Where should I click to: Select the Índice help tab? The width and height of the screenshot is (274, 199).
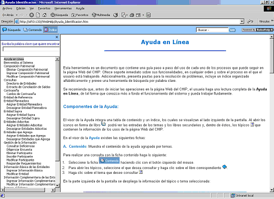coord(50,30)
